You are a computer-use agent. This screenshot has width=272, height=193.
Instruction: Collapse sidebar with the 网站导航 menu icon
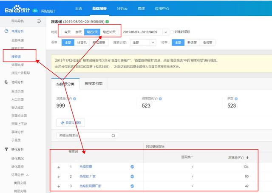[x=39, y=21]
